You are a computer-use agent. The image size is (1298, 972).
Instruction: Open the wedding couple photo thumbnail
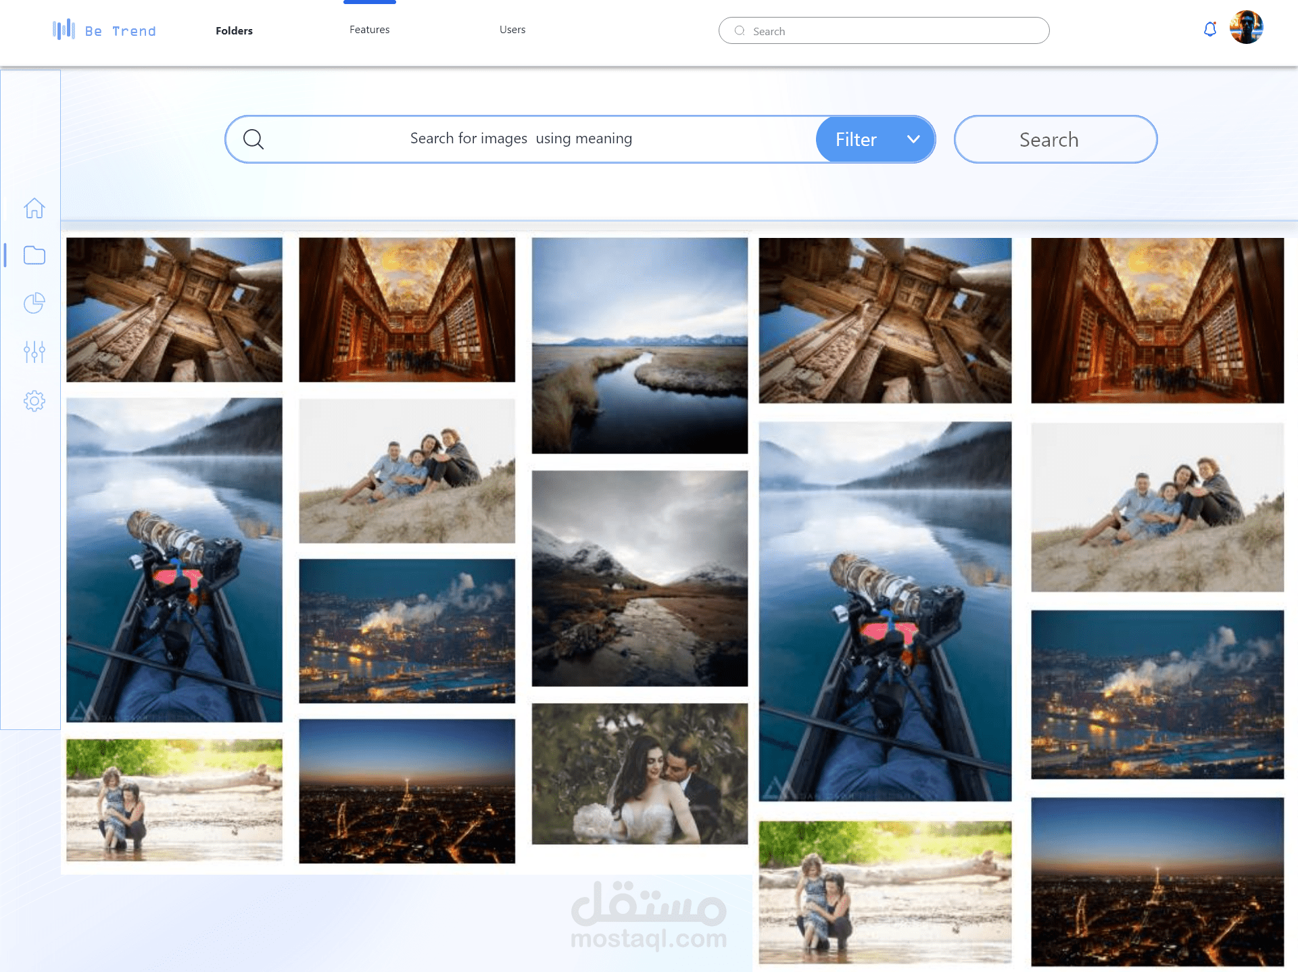(x=640, y=774)
